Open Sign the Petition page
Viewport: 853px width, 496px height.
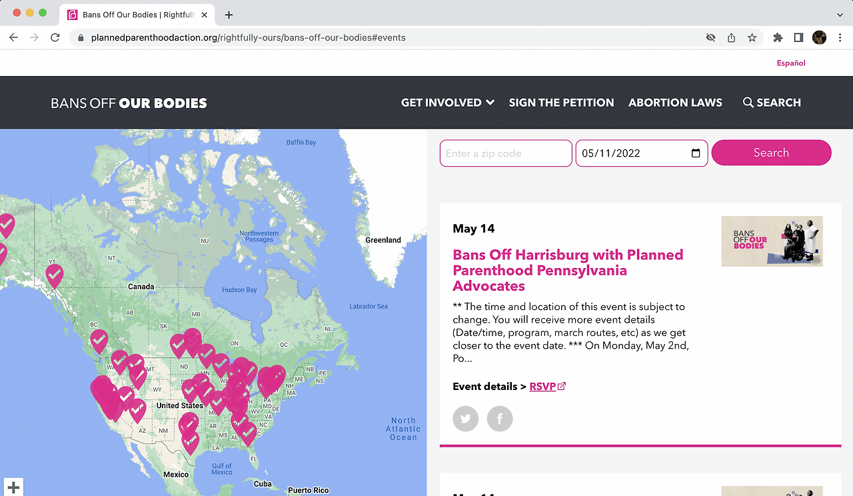561,103
